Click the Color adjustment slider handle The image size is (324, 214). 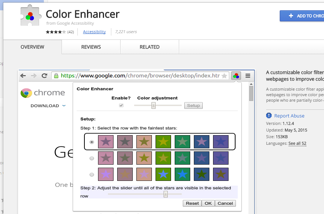153,105
